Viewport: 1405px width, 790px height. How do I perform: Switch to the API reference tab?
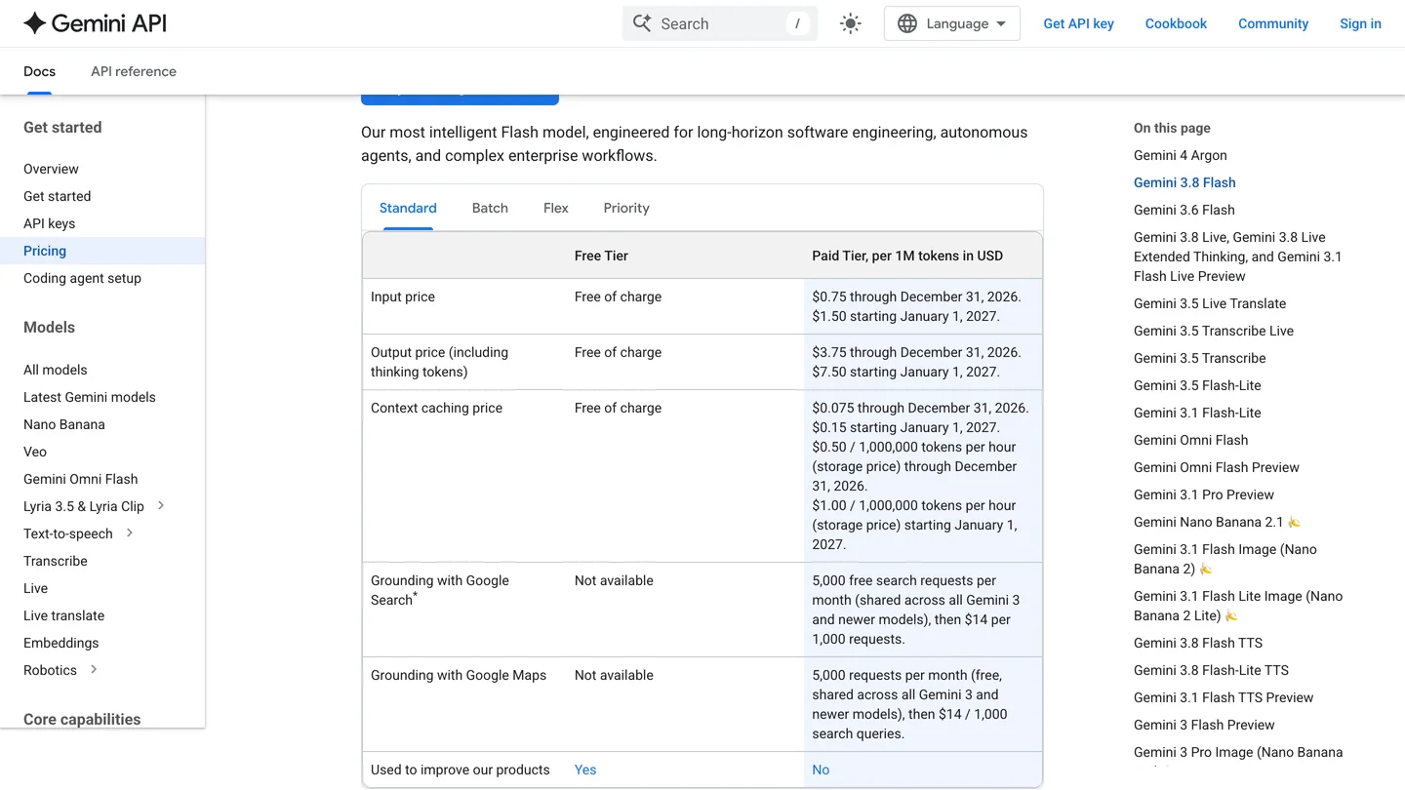coord(134,71)
